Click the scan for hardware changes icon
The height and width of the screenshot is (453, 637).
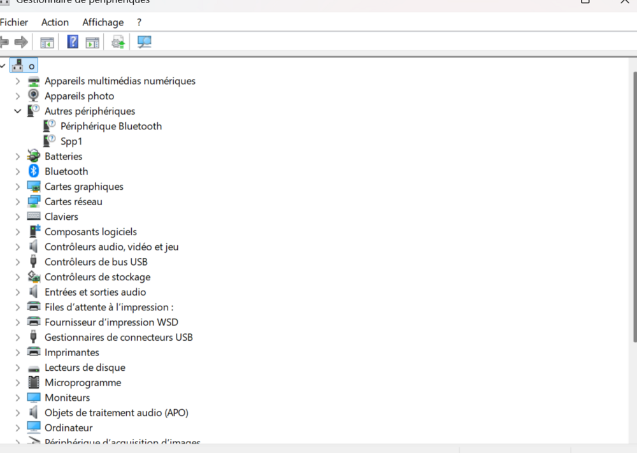pos(144,42)
